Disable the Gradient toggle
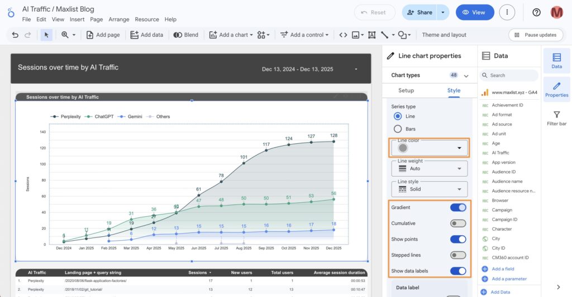The height and width of the screenshot is (297, 572). coord(458,207)
